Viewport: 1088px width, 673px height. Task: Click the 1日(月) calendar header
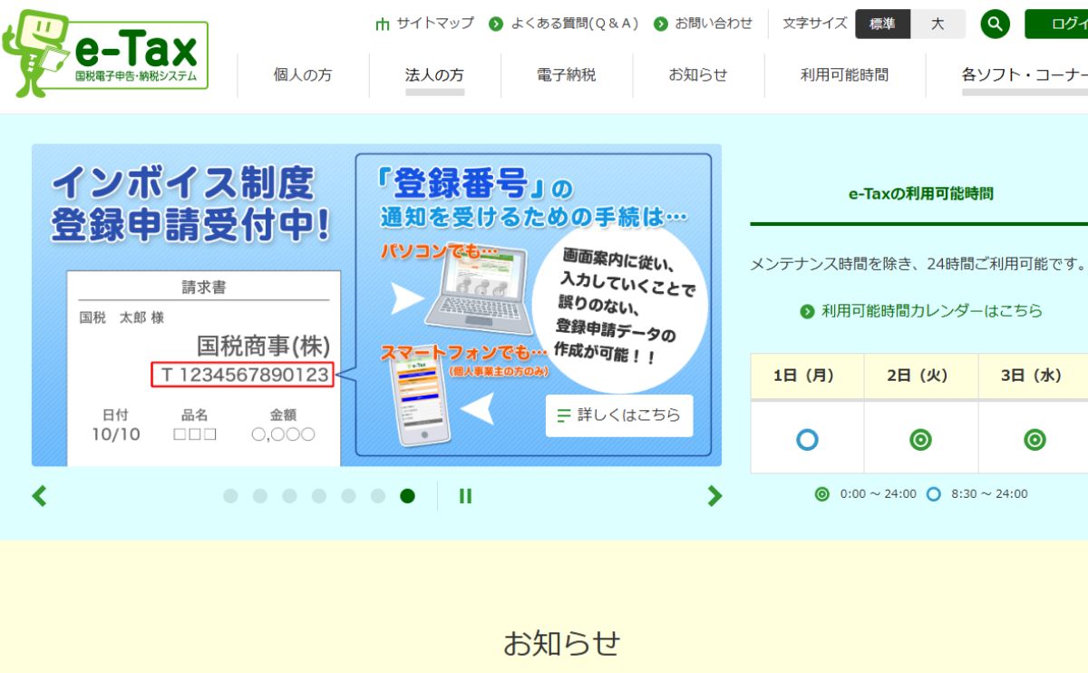point(807,376)
